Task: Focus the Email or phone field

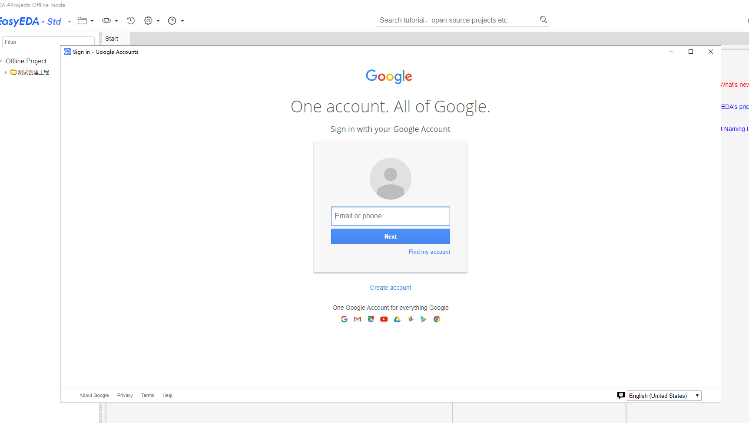Action: [390, 216]
